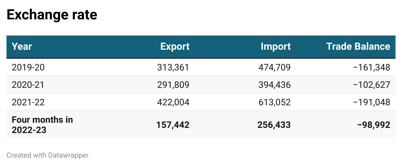Click trade balance value −102,627
The width and height of the screenshot is (402, 166).
click(x=372, y=85)
